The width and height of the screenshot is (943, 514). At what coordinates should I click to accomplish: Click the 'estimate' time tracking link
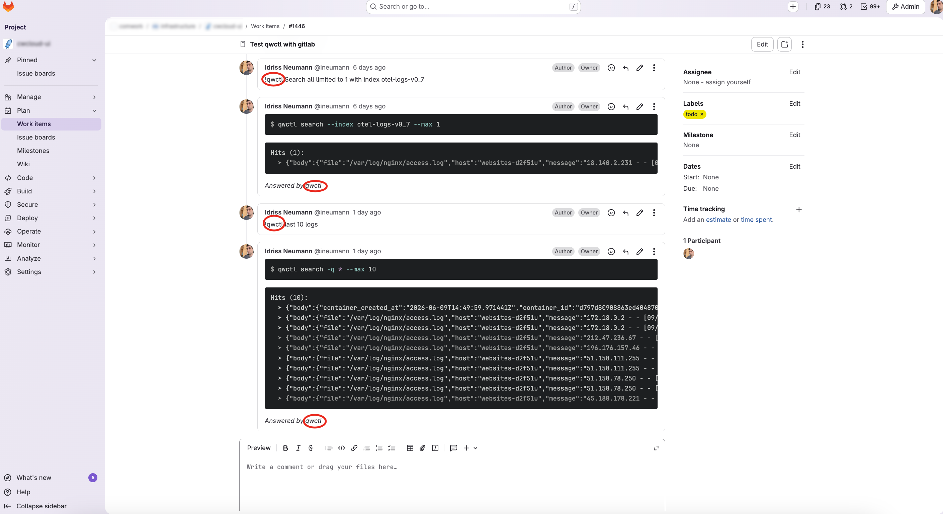tap(718, 220)
